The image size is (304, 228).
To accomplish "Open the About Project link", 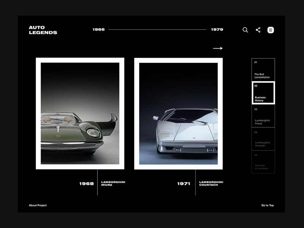I will tap(38, 205).
